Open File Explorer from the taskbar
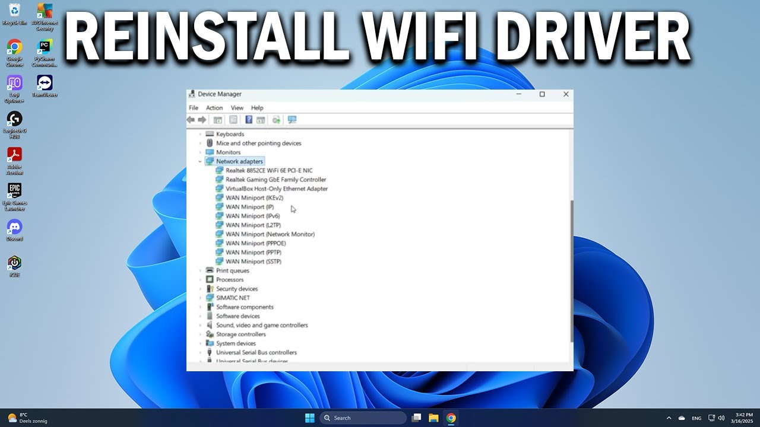 433,418
